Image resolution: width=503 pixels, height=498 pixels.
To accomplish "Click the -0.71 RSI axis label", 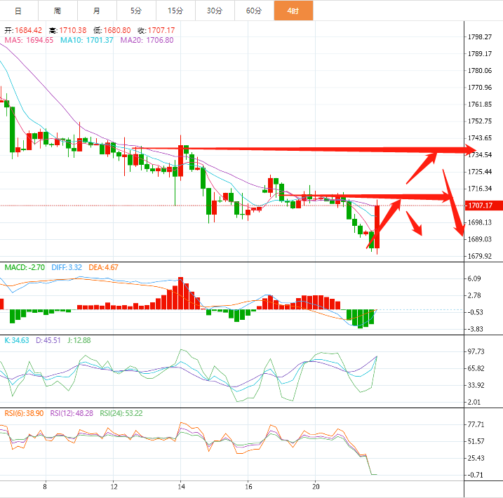I will pyautogui.click(x=475, y=475).
